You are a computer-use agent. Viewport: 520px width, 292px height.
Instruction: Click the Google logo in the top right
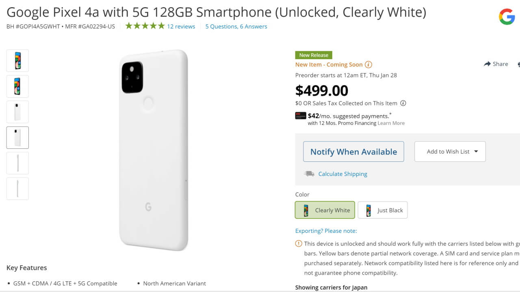tap(507, 17)
